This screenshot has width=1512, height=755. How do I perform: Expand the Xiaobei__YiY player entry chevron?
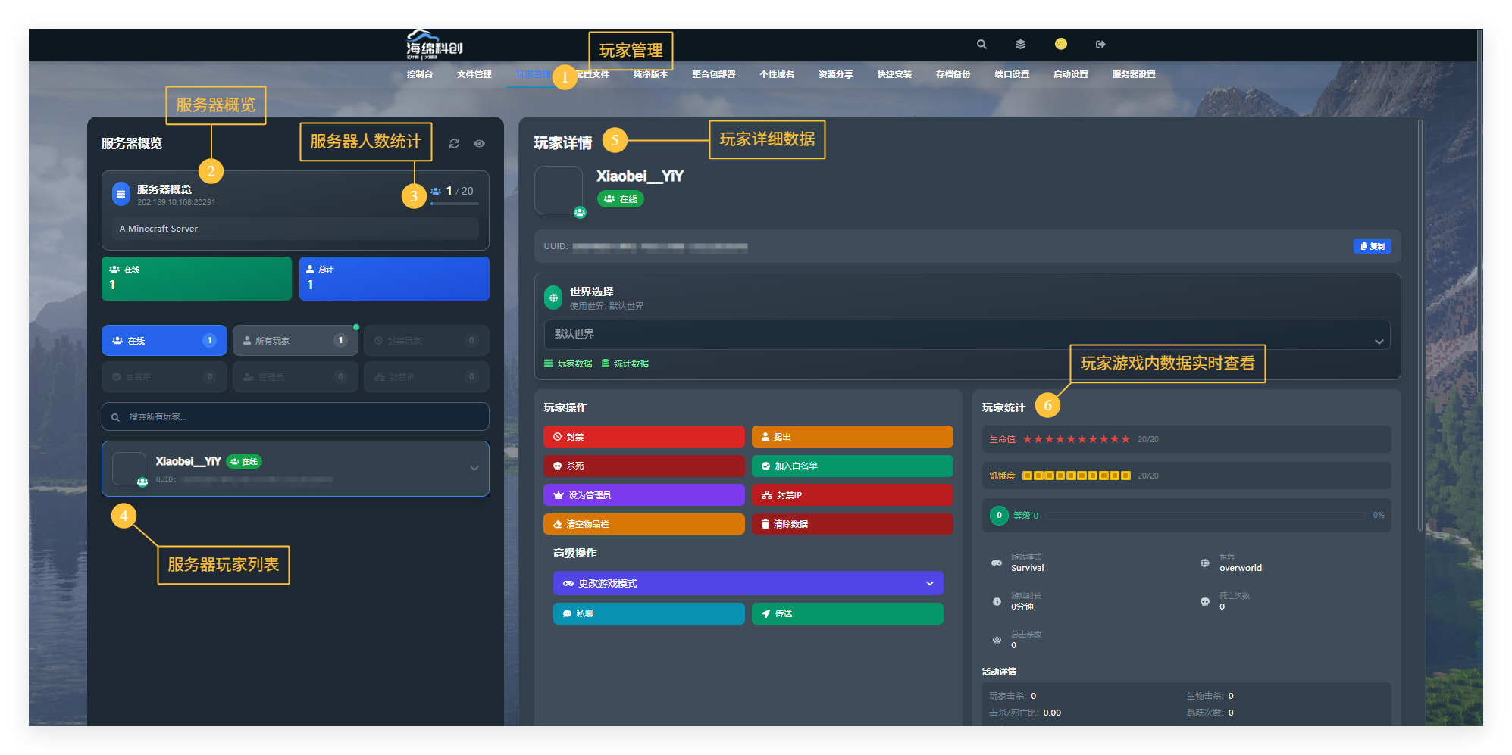tap(474, 469)
